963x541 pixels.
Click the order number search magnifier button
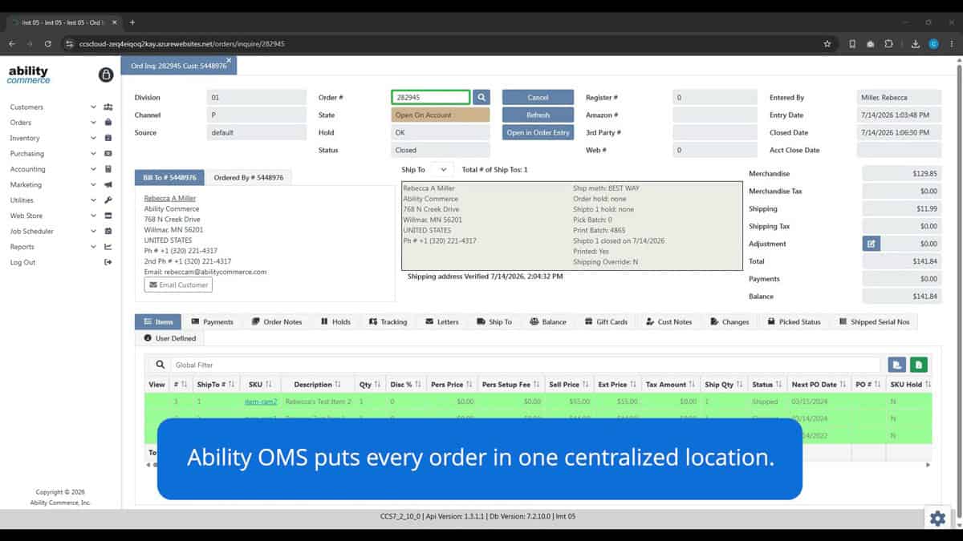pos(481,97)
